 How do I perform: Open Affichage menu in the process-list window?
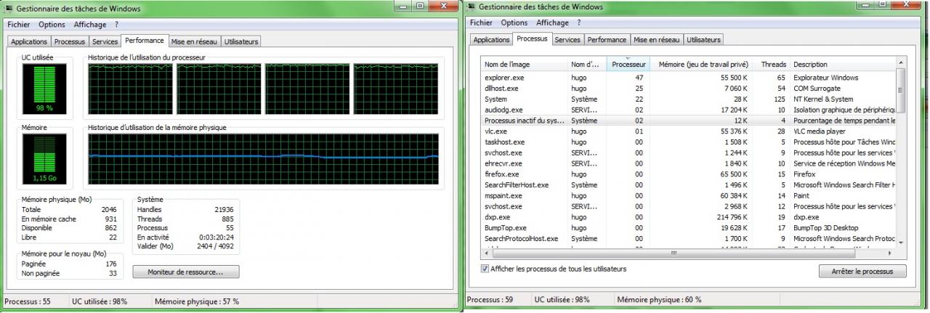(553, 23)
